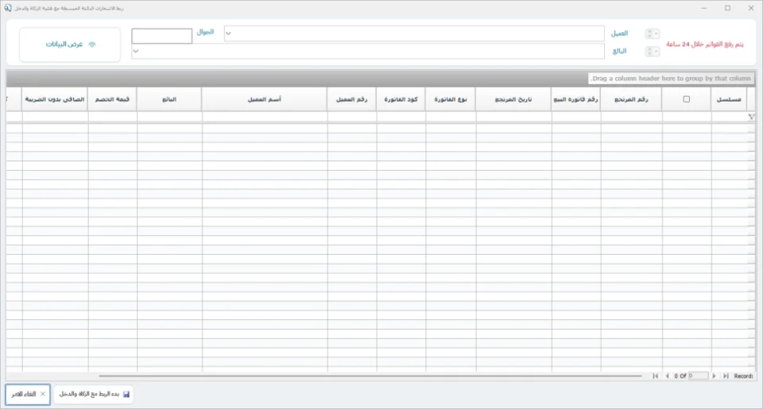Jump to last record navigator icon
This screenshot has width=763, height=409.
tap(726, 376)
